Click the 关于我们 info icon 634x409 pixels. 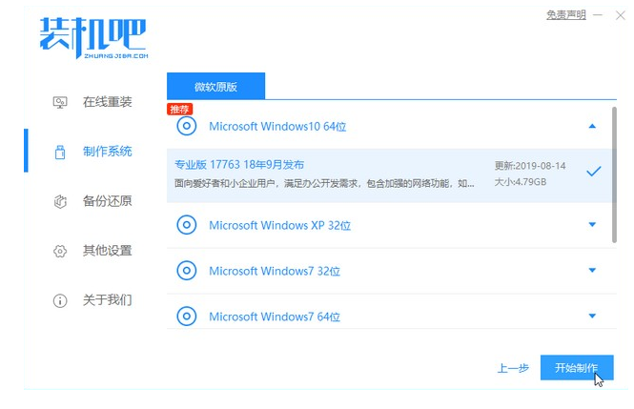coord(60,300)
